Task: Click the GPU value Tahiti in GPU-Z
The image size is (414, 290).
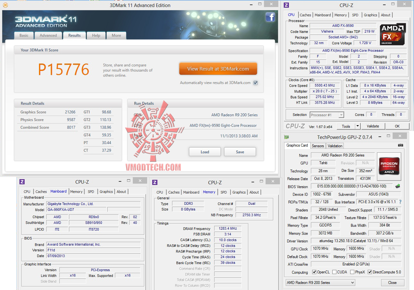Action: coord(323,163)
